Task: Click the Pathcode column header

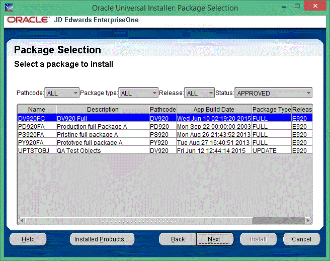Action: click(x=162, y=109)
